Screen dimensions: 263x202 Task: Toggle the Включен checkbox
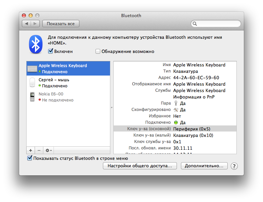pyautogui.click(x=50, y=51)
